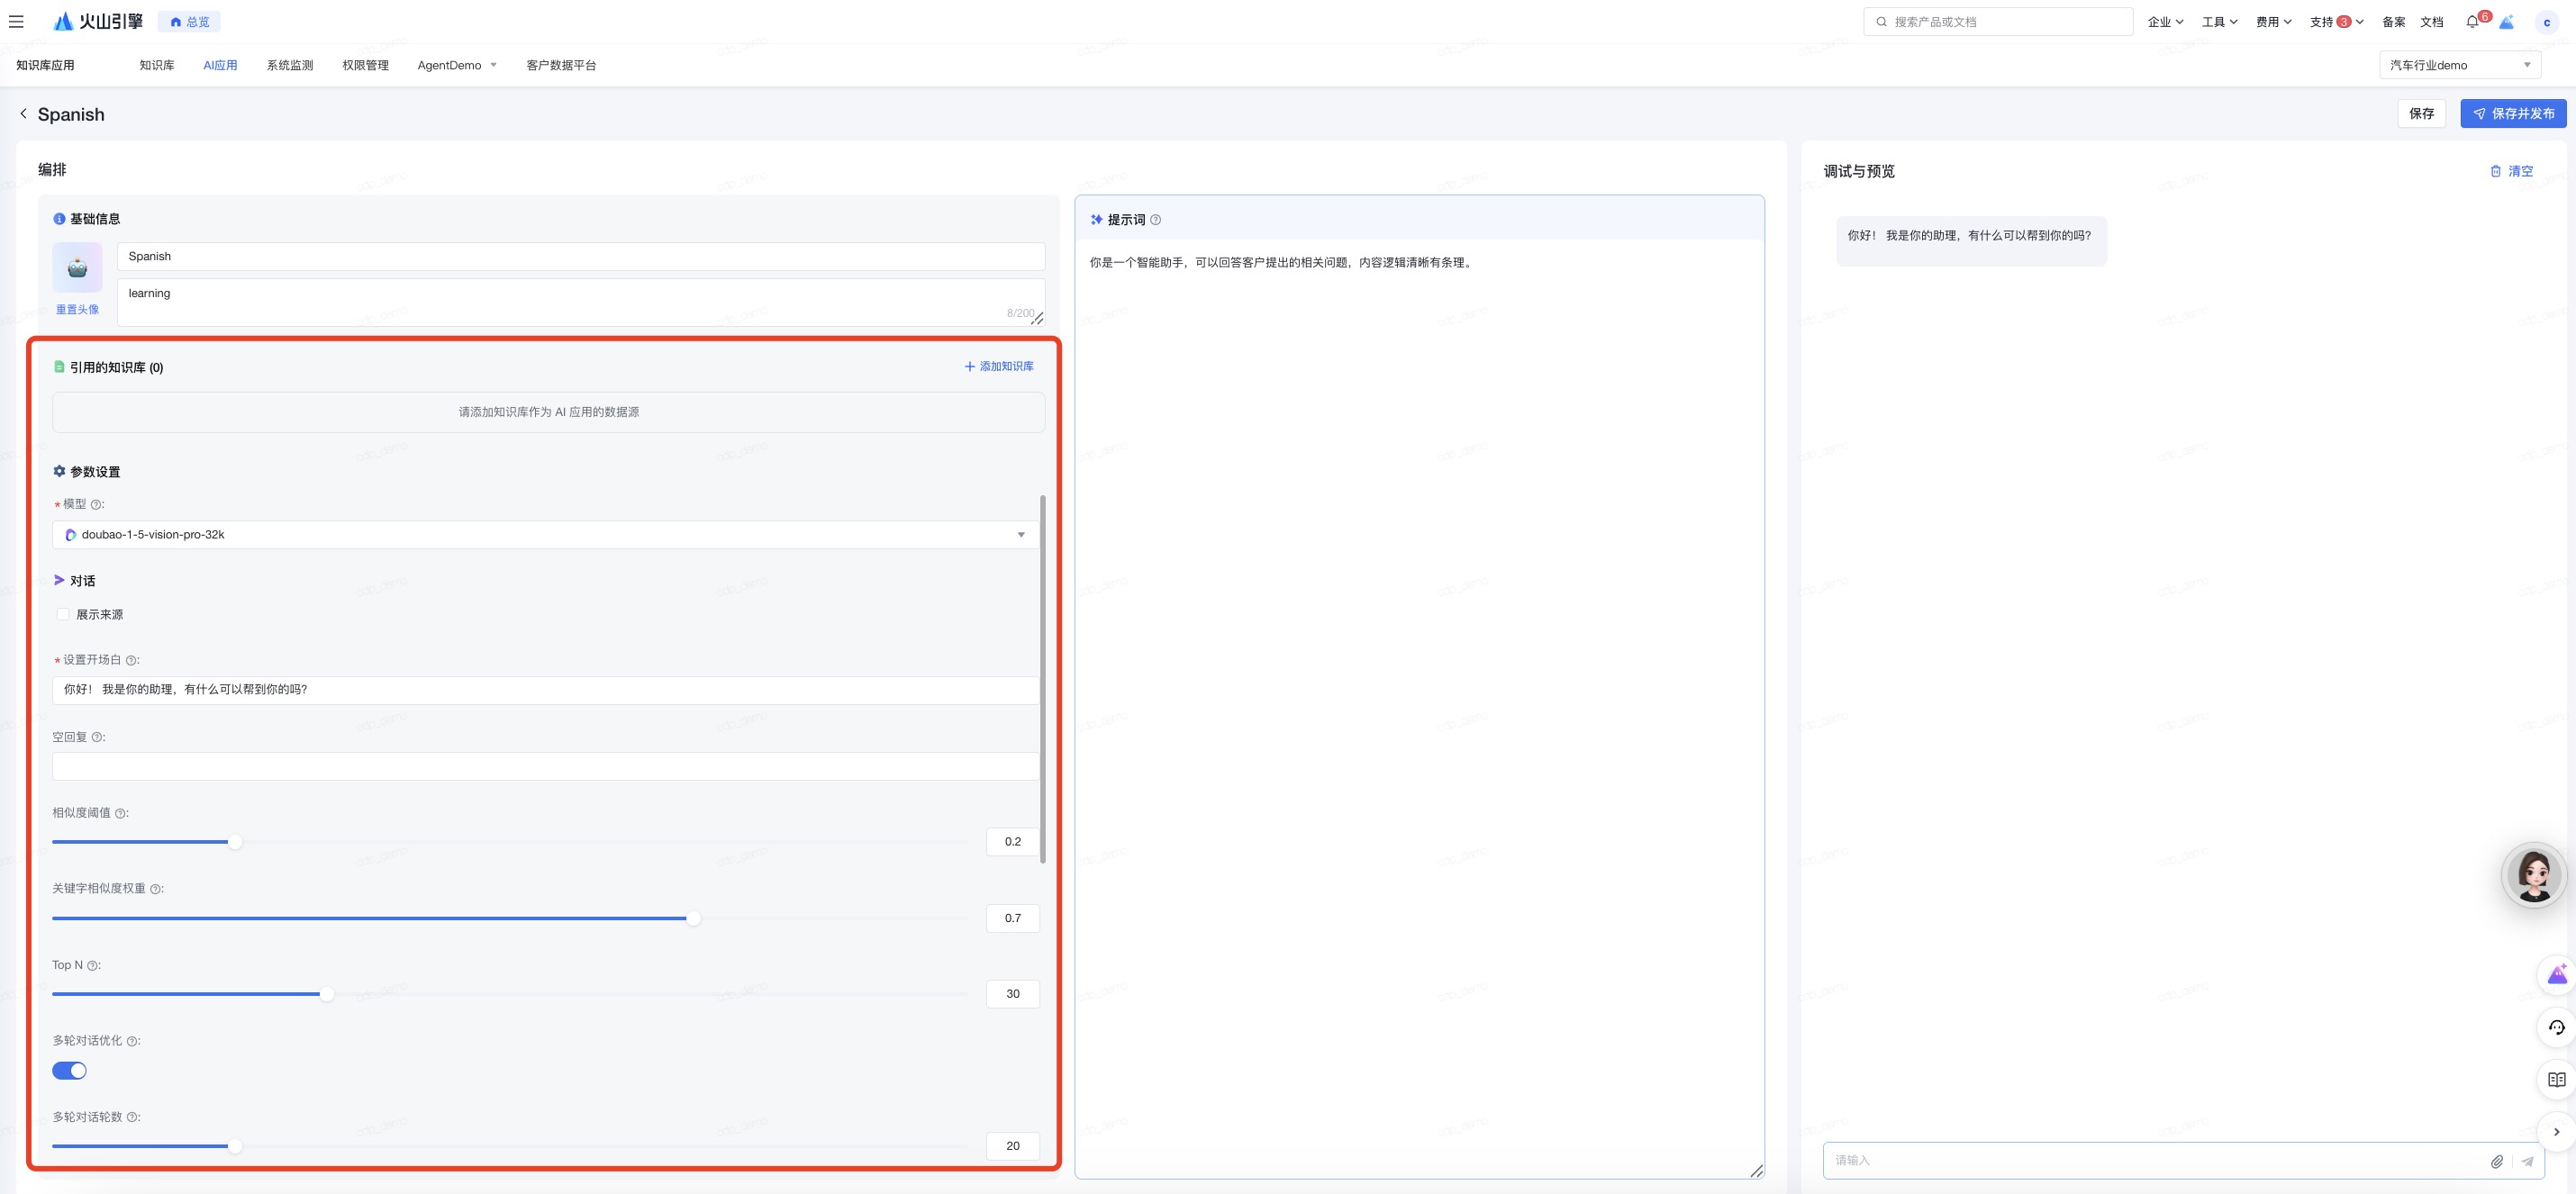
Task: Click the paperclip attachment icon
Action: coord(2497,1162)
